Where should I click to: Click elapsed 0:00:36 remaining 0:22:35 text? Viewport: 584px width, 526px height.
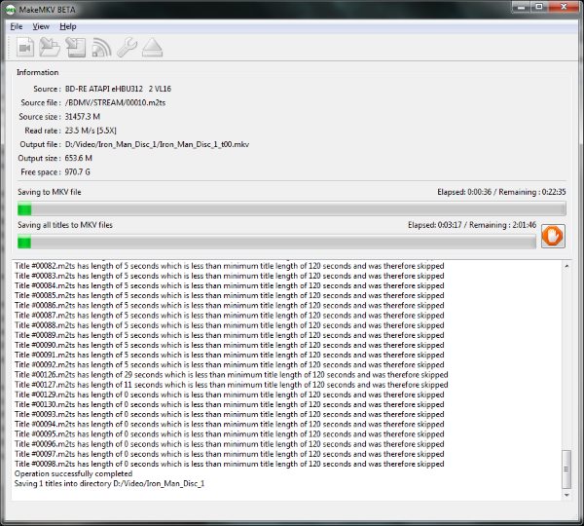point(501,192)
